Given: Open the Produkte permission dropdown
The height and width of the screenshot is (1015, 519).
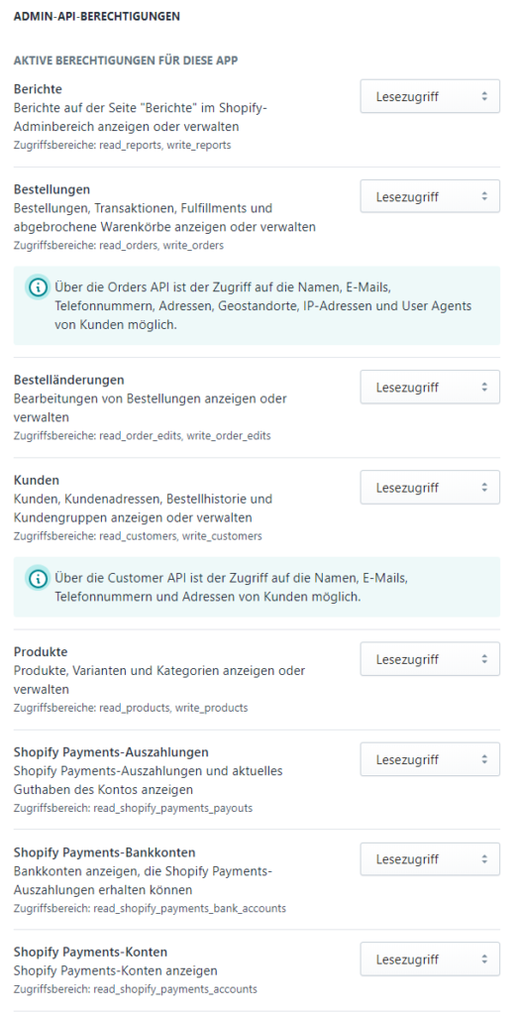Looking at the screenshot, I should [x=430, y=659].
